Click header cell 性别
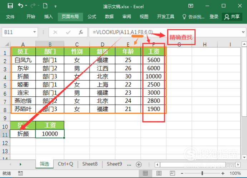The height and width of the screenshot is (178, 247). 77,51
